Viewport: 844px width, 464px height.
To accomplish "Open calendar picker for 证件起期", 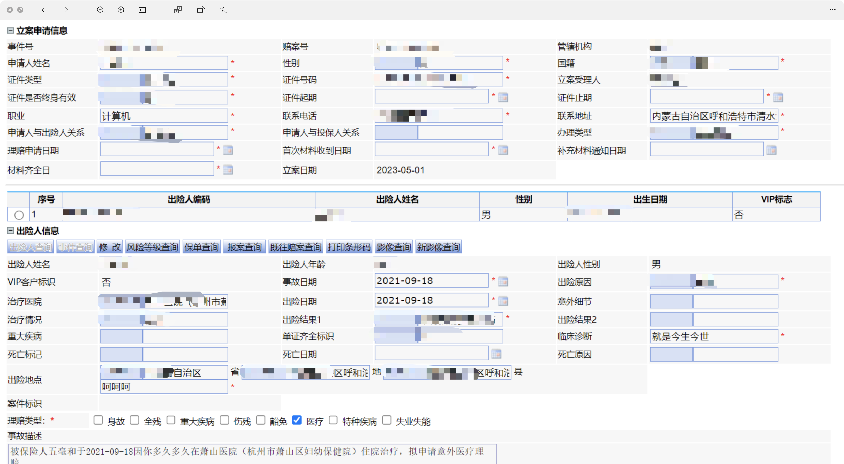I will (503, 97).
